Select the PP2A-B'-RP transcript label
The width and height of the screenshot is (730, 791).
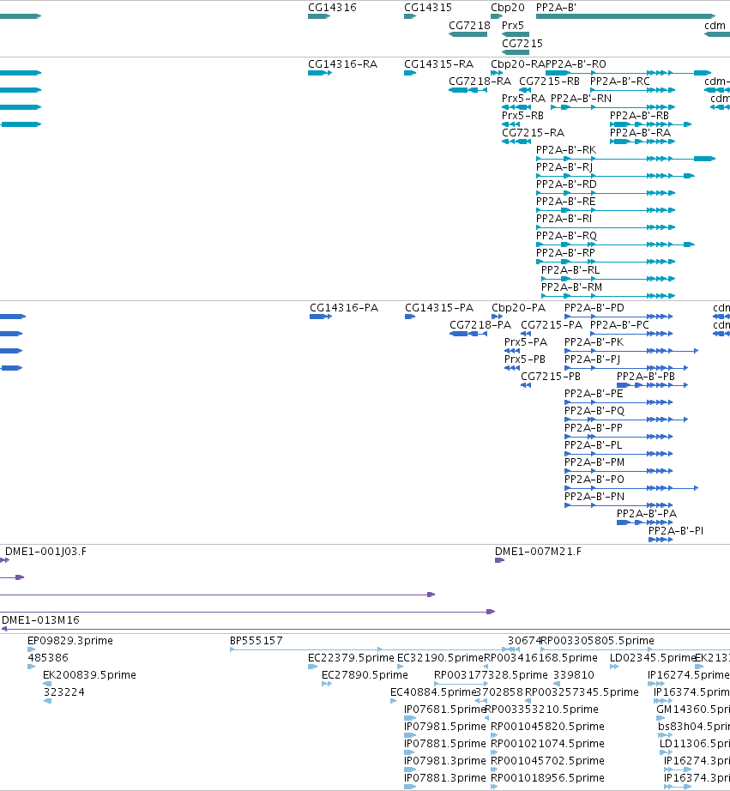(565, 253)
